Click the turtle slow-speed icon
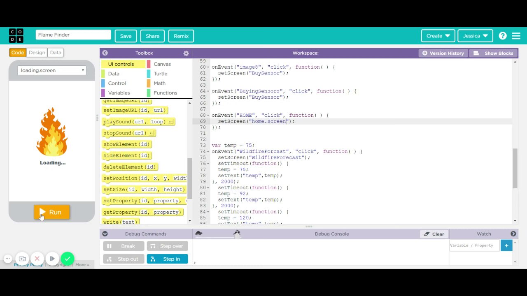The image size is (527, 296). (199, 233)
